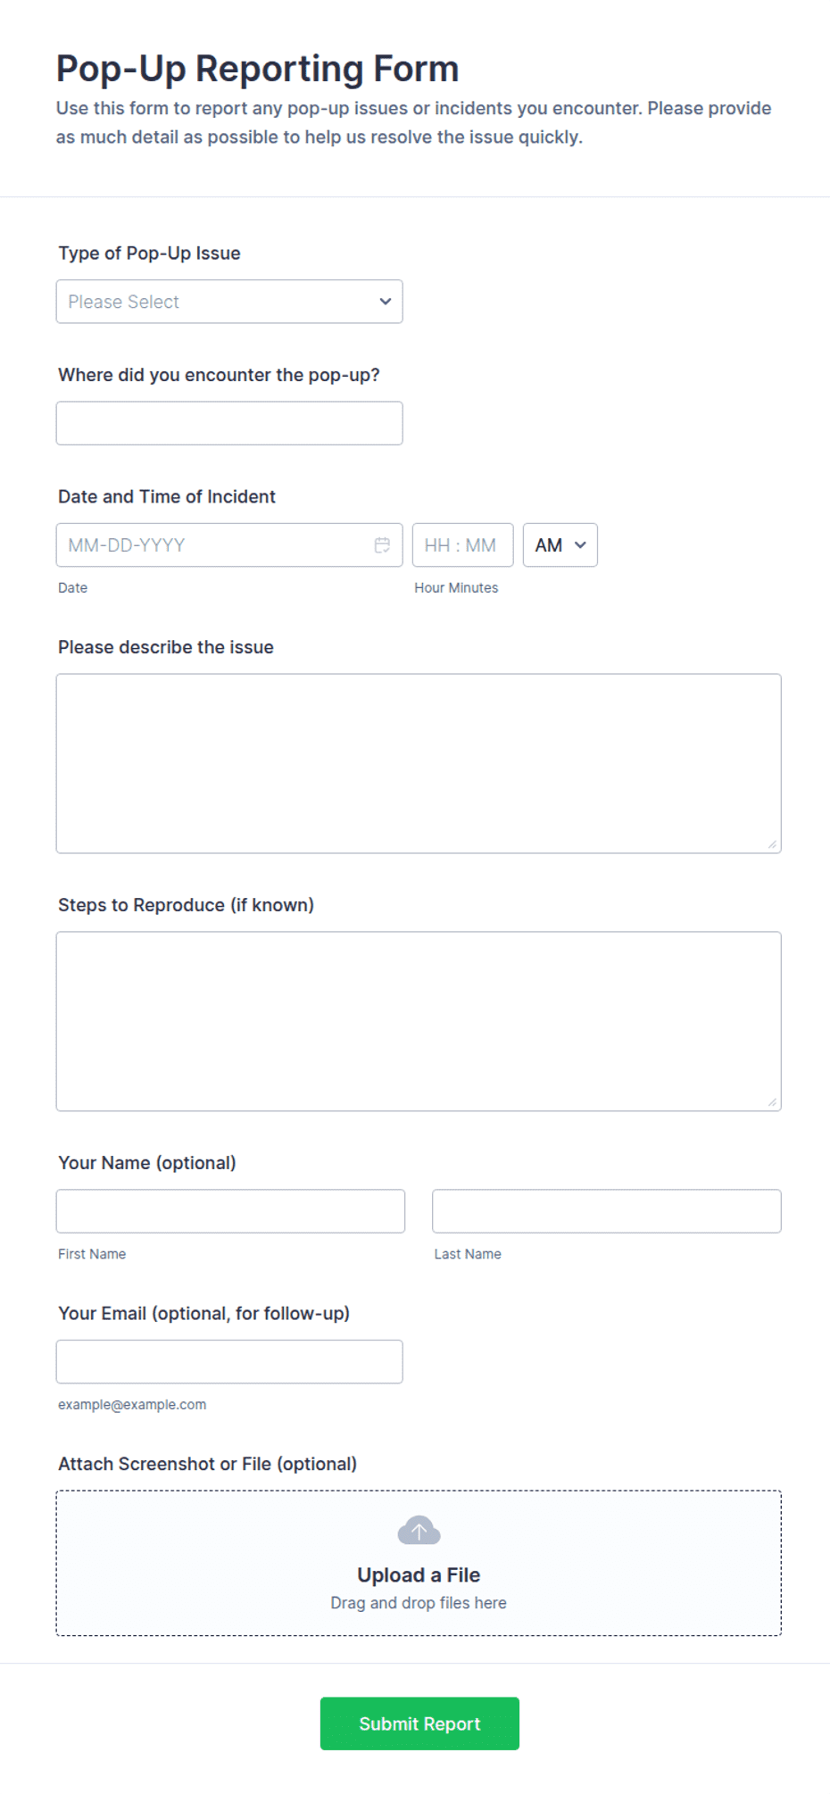The height and width of the screenshot is (1794, 830).
Task: Click the HH : MM time field
Action: 462,545
